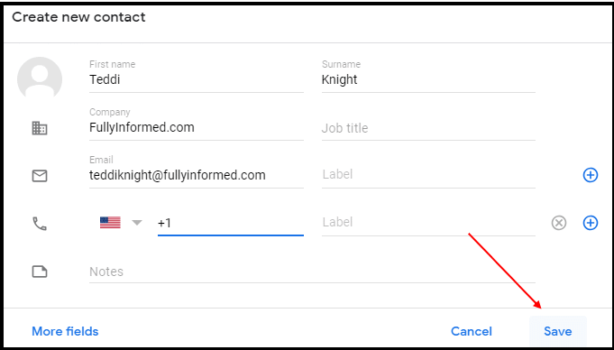Expand More fields

65,331
